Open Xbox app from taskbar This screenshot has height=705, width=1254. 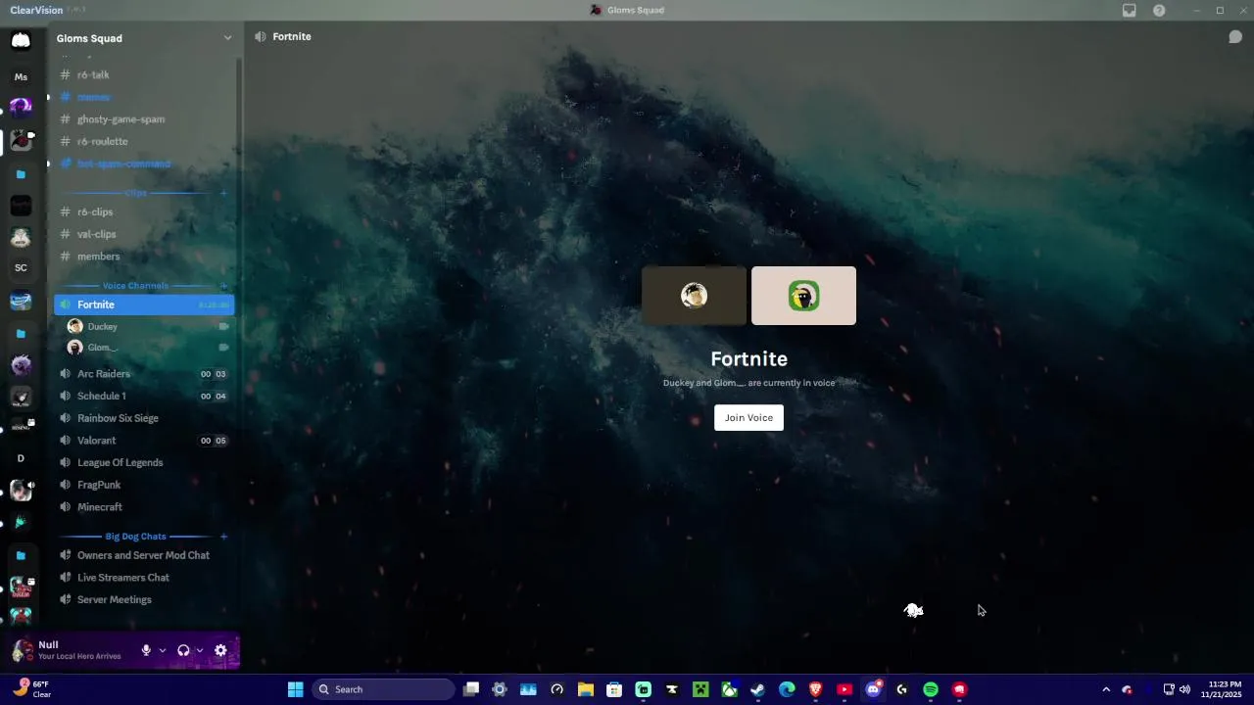(x=729, y=689)
